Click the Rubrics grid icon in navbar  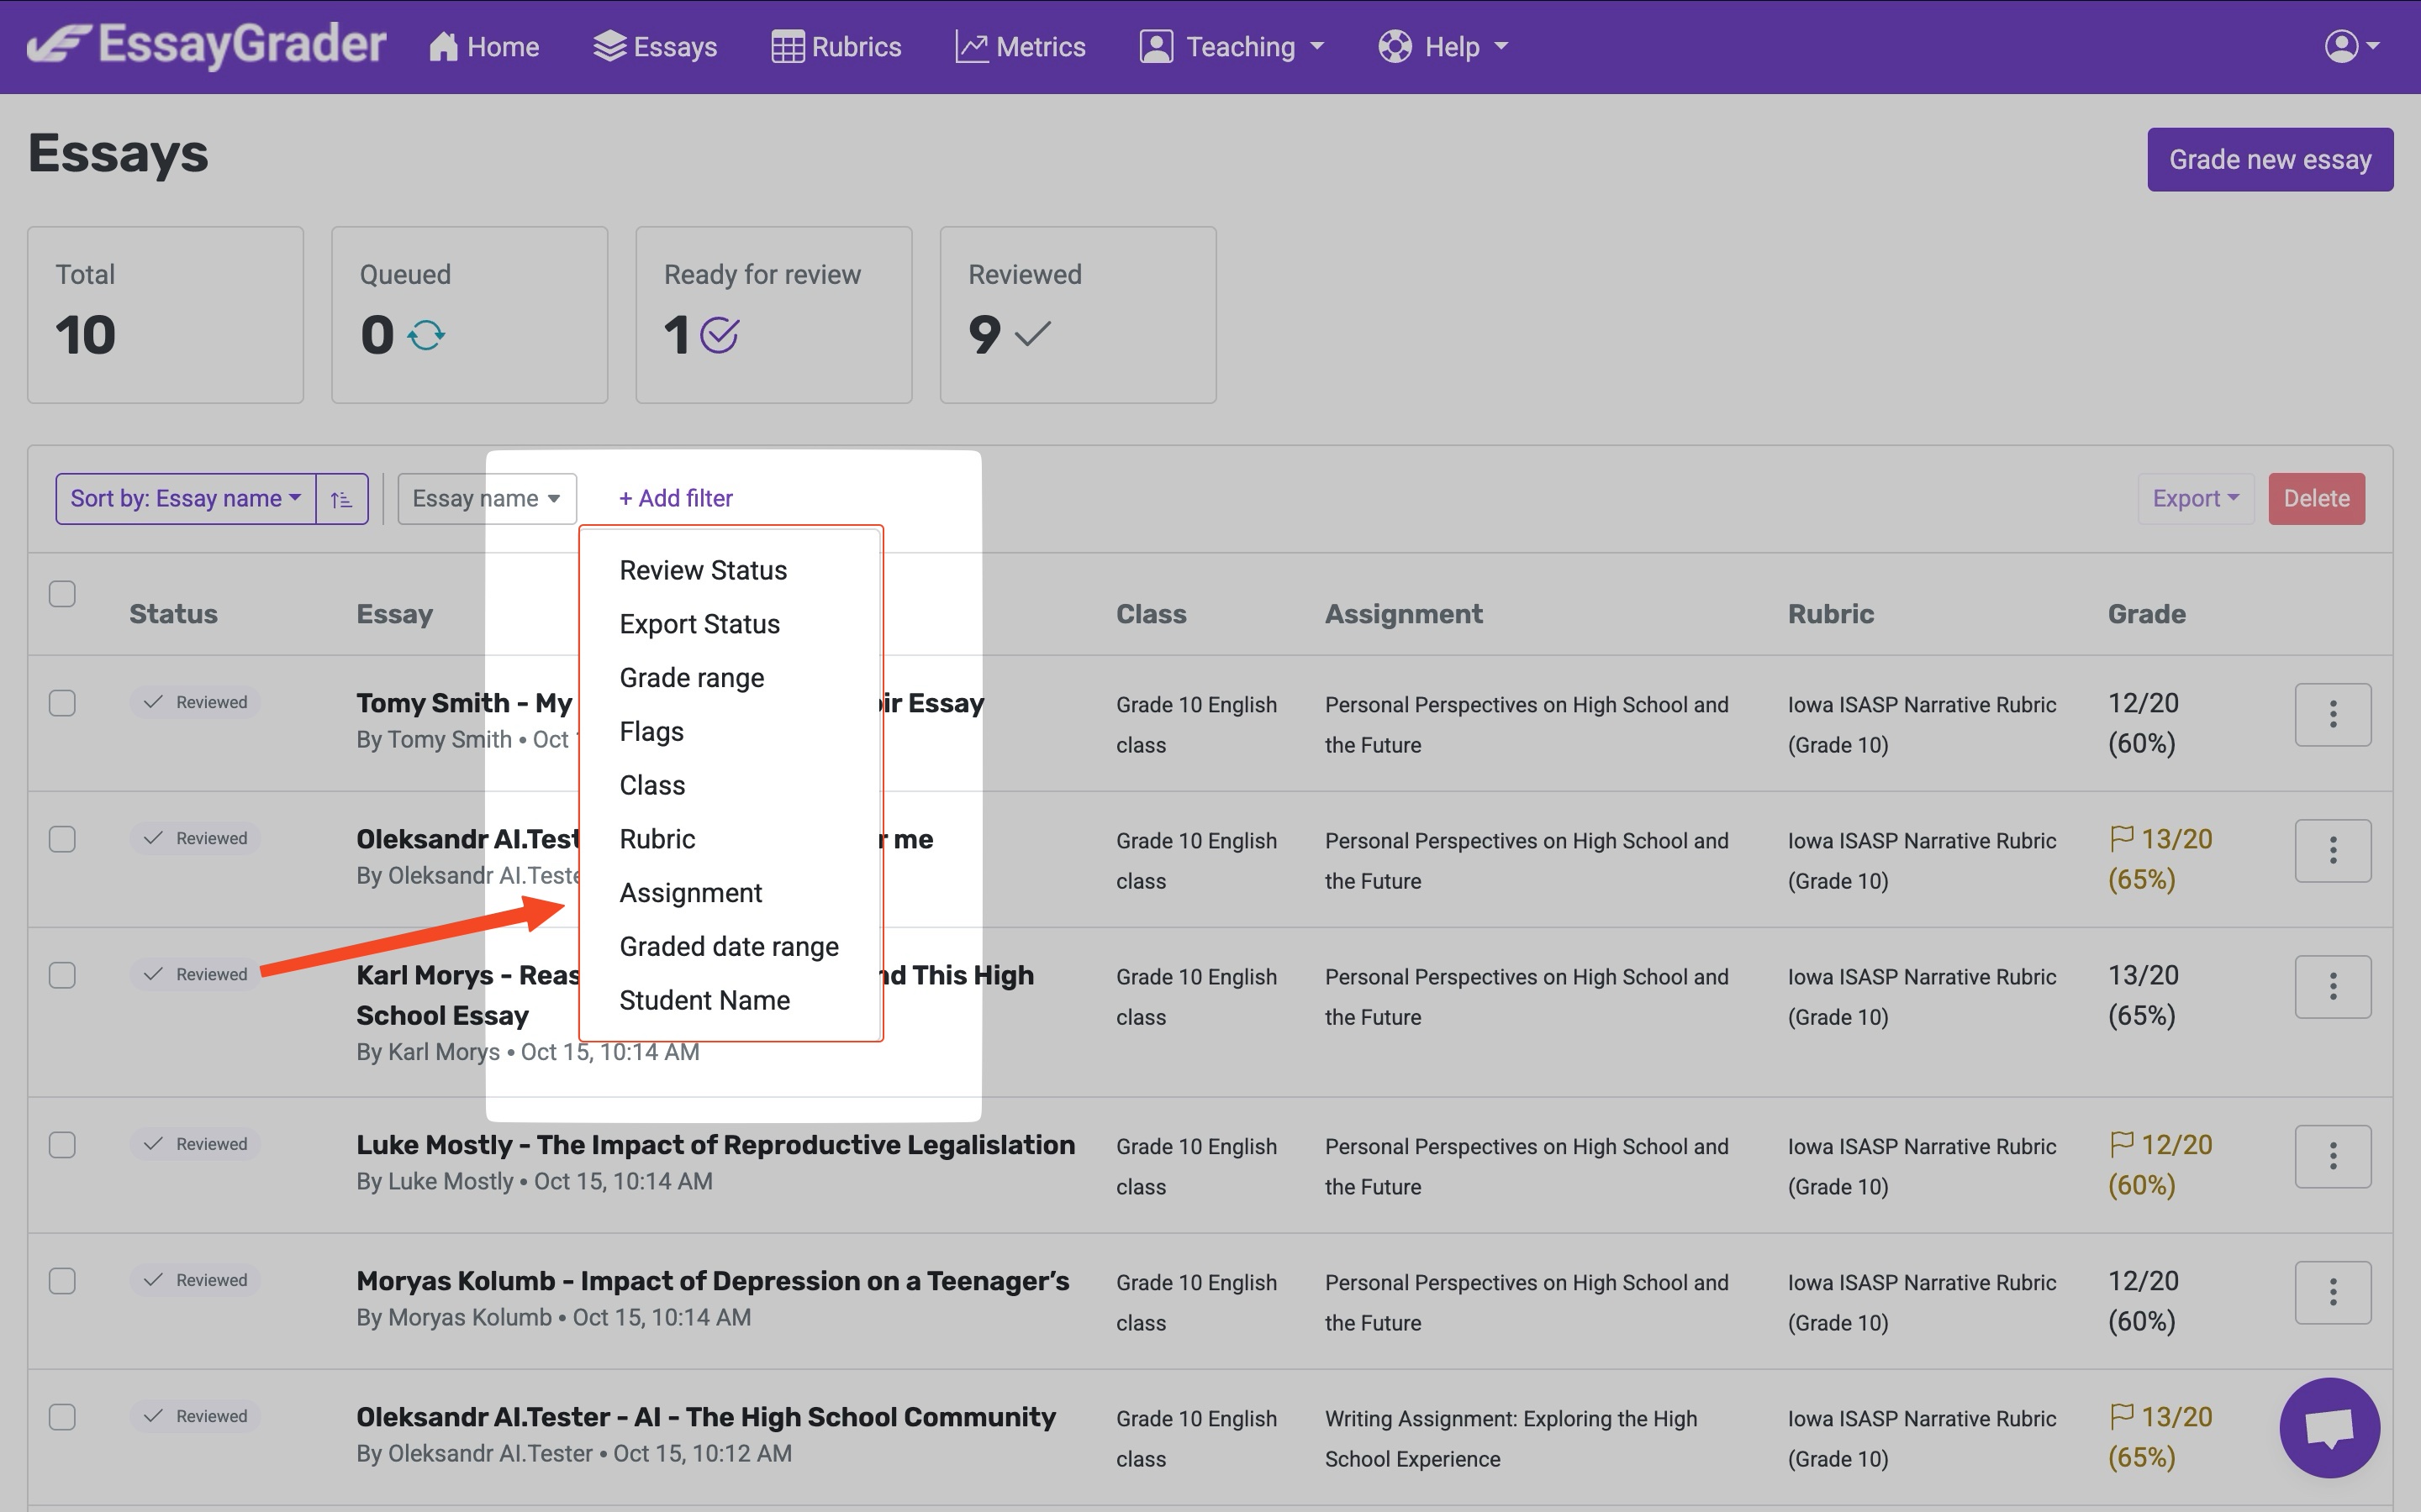pyautogui.click(x=788, y=47)
